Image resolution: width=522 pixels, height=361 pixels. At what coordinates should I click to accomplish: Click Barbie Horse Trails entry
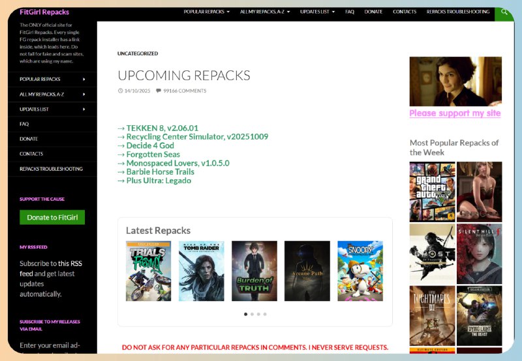click(x=160, y=172)
